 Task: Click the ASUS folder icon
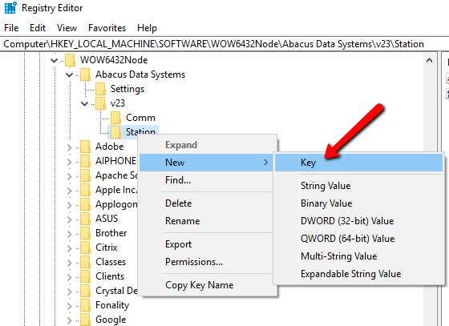pos(85,219)
